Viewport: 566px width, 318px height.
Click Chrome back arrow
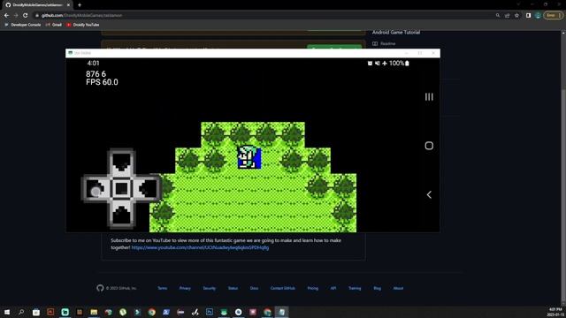tap(6, 16)
